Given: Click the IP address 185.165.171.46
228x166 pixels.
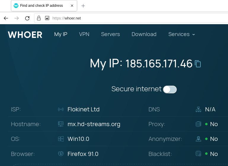Looking at the screenshot, I should (x=159, y=64).
